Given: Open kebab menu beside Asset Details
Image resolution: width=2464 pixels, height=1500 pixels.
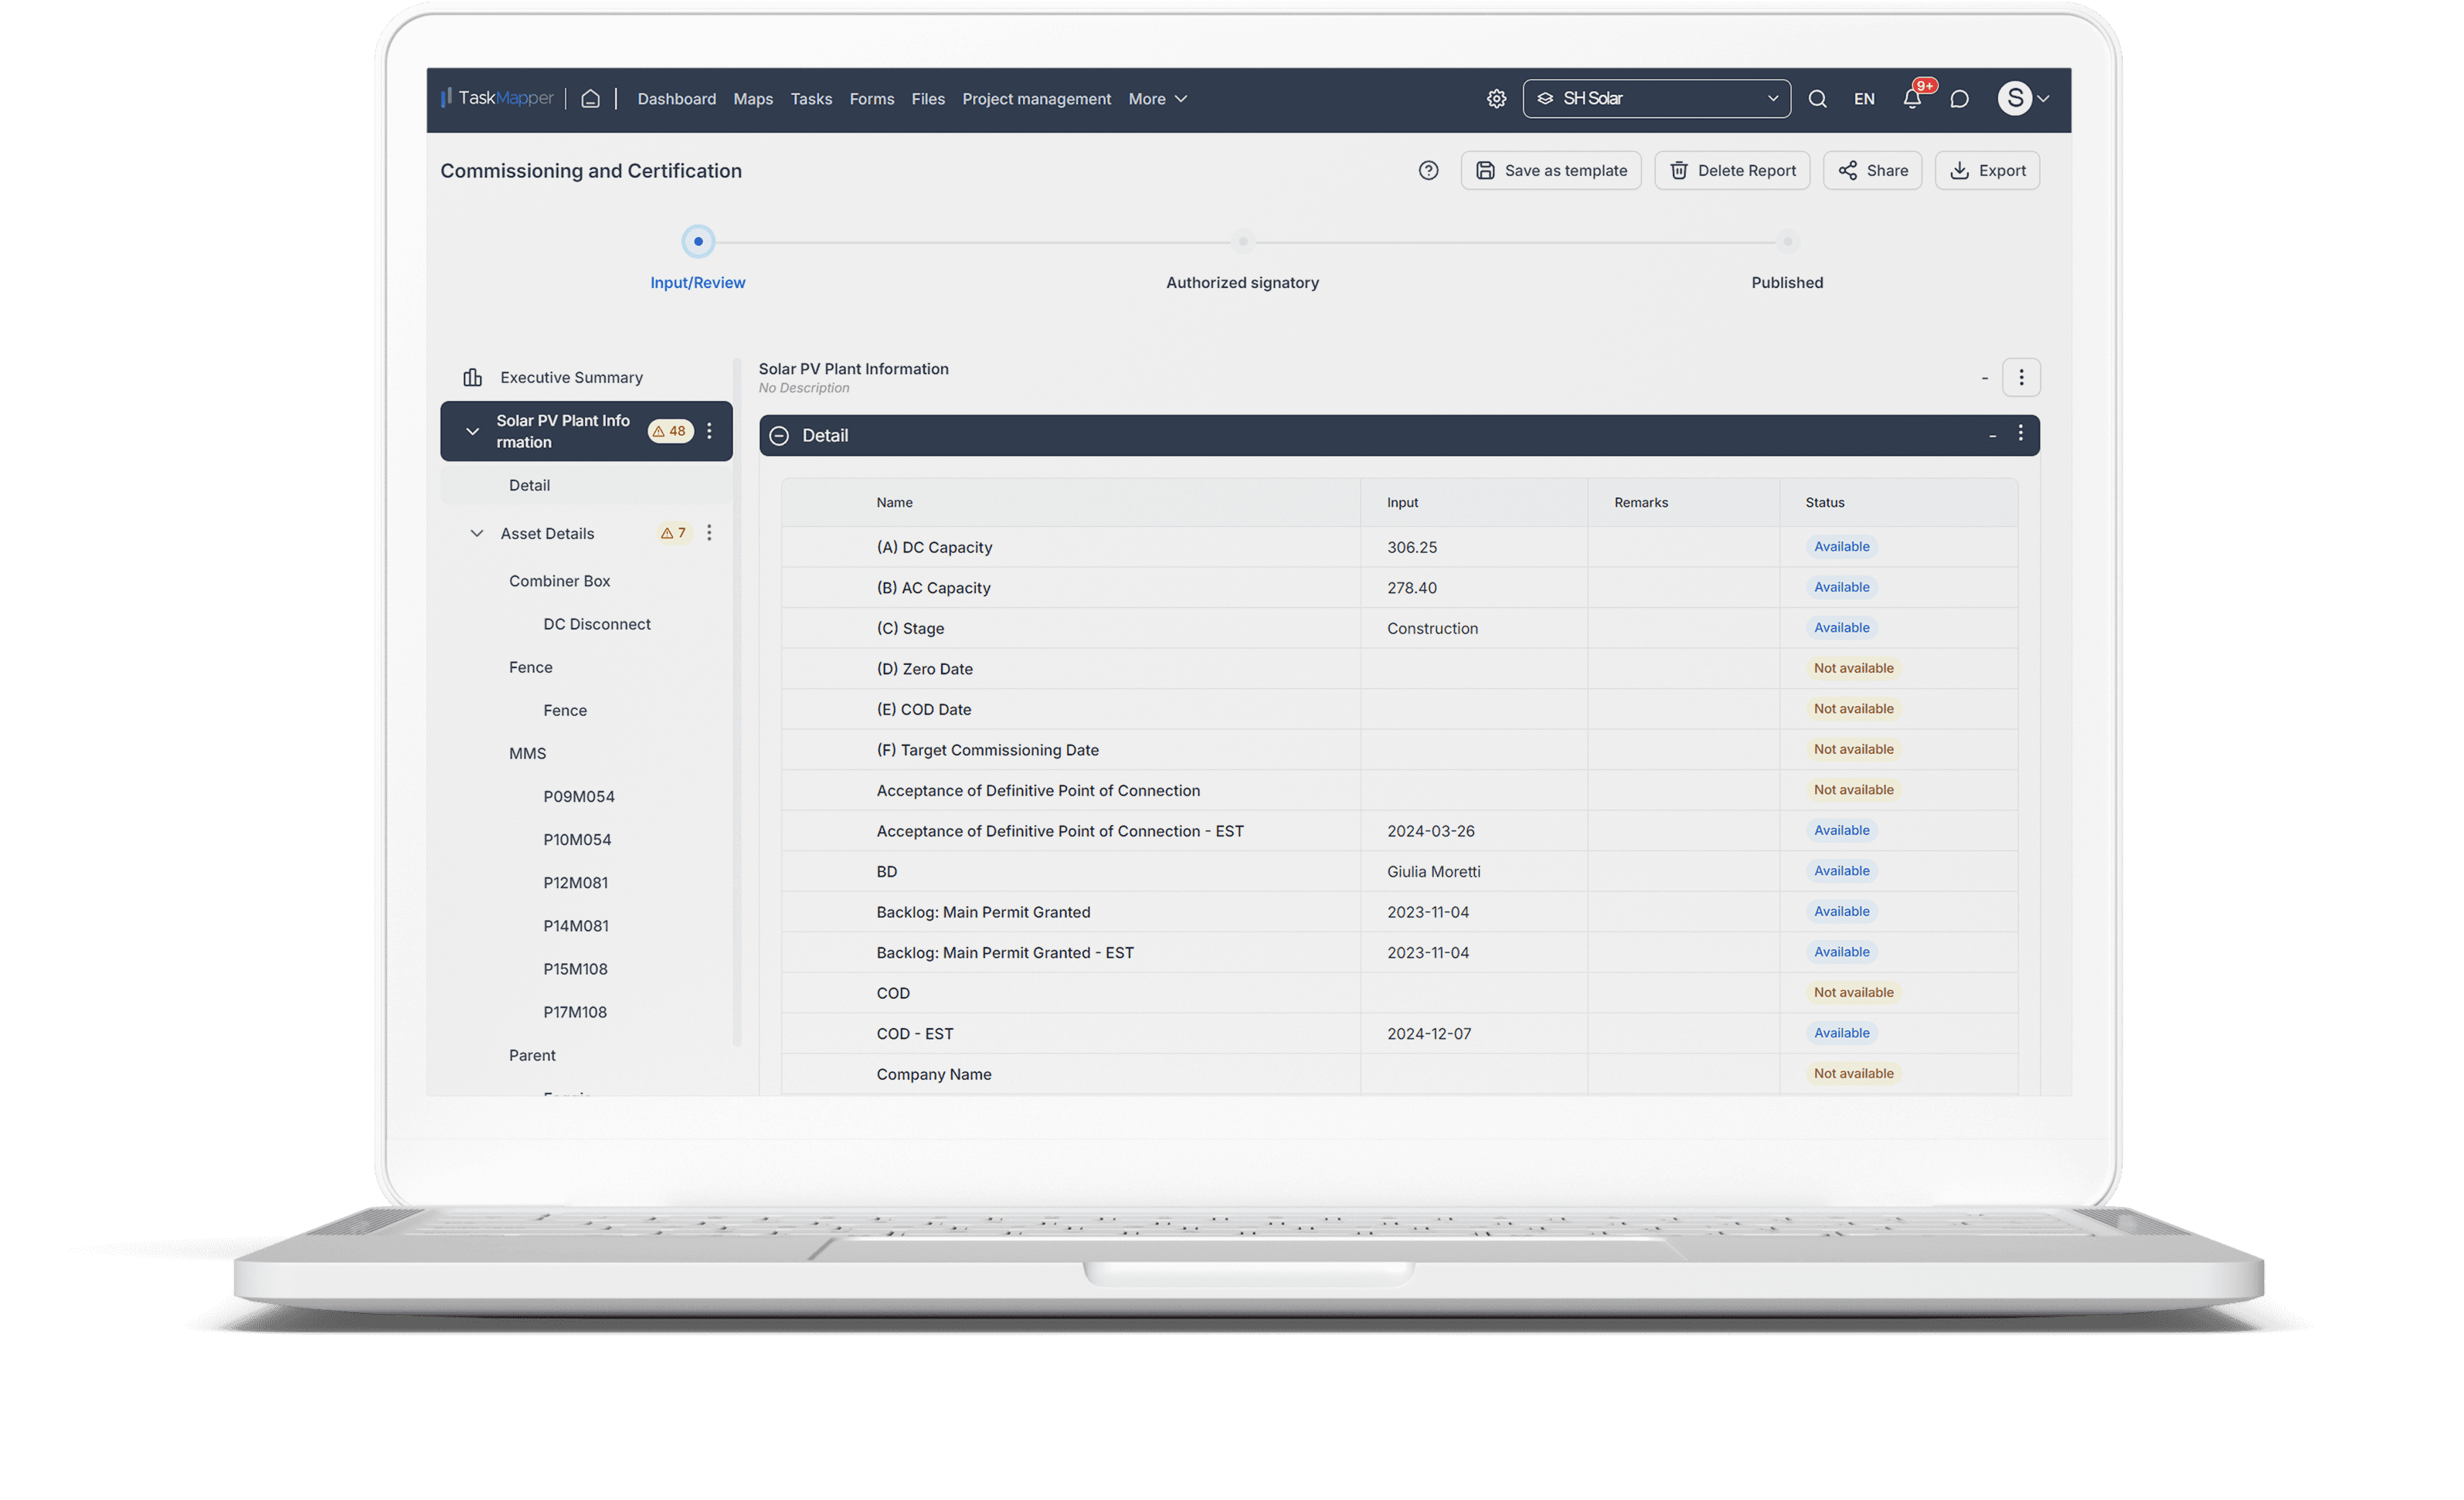Looking at the screenshot, I should [x=709, y=533].
